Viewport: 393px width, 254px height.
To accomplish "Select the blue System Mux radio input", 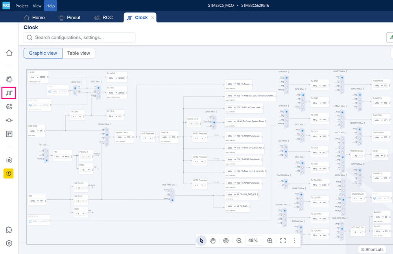I will [x=107, y=135].
